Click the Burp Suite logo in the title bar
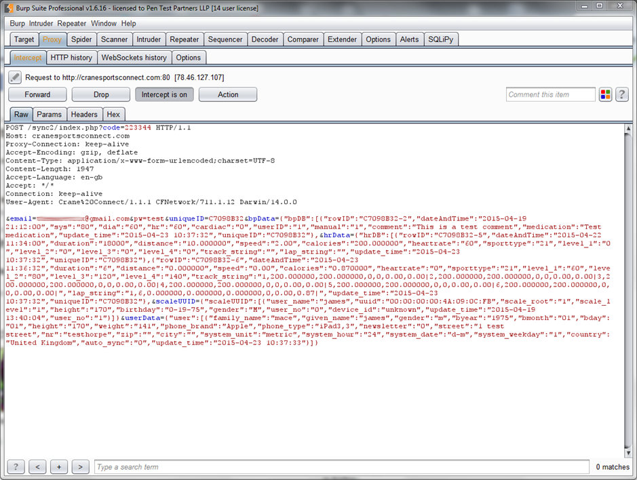The image size is (637, 480). 9,7
